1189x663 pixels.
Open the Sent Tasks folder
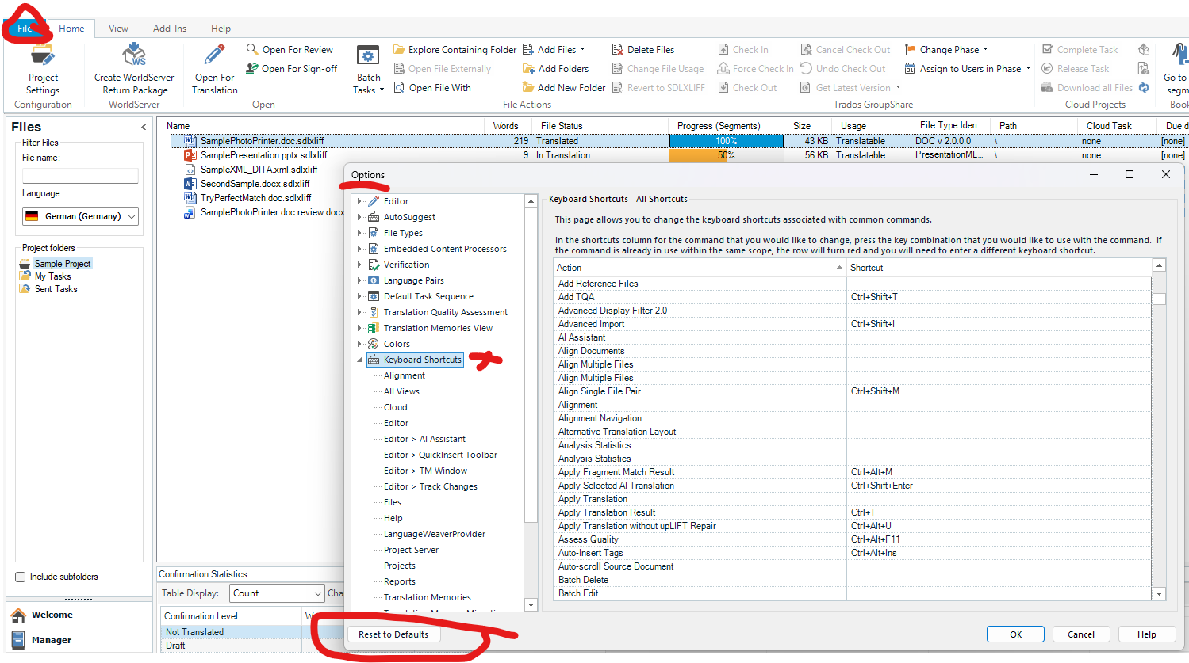click(x=56, y=289)
